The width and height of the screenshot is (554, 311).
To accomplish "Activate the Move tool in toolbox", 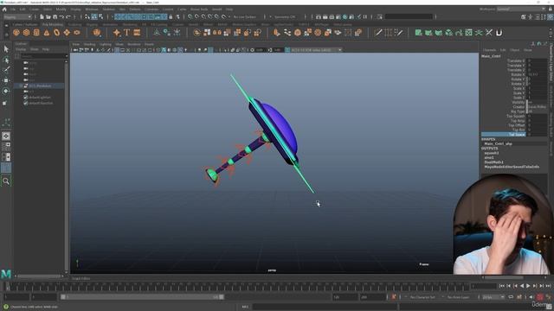I will (6, 80).
